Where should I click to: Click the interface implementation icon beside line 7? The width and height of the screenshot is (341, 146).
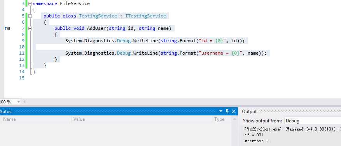tap(7, 28)
